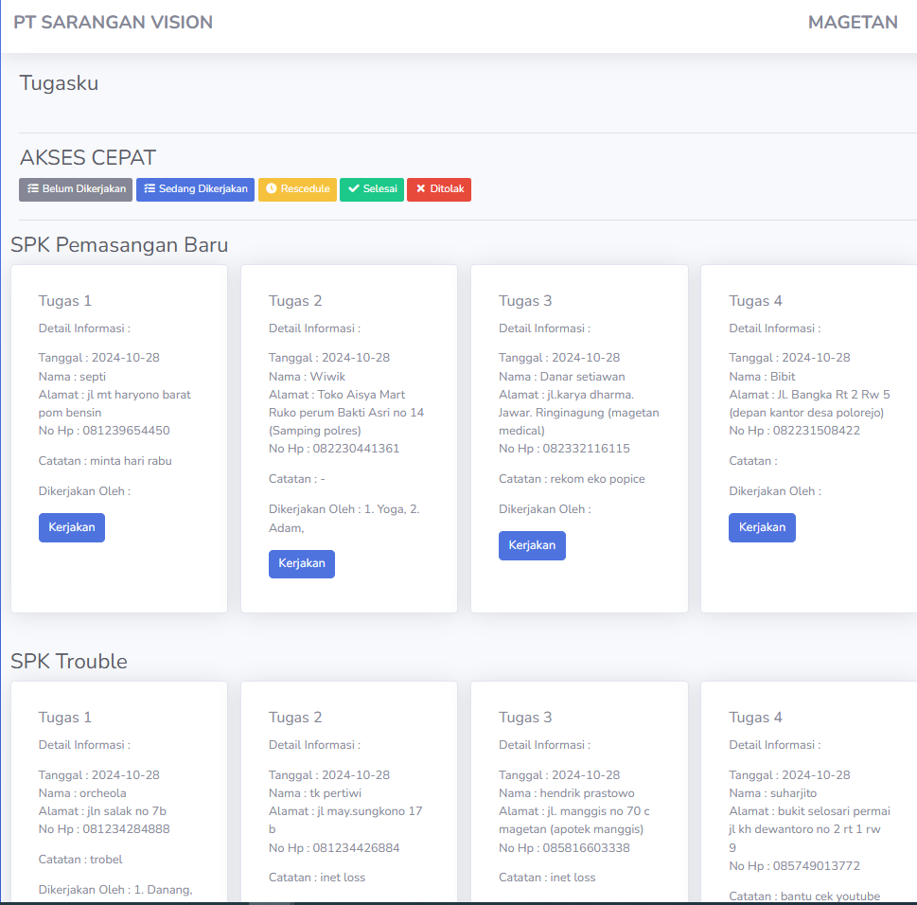Click Kerjakan on Wiwik's installation task

302,564
